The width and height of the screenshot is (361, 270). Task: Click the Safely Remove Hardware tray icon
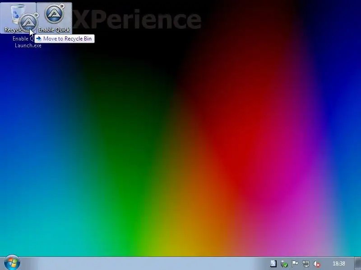[x=284, y=264]
